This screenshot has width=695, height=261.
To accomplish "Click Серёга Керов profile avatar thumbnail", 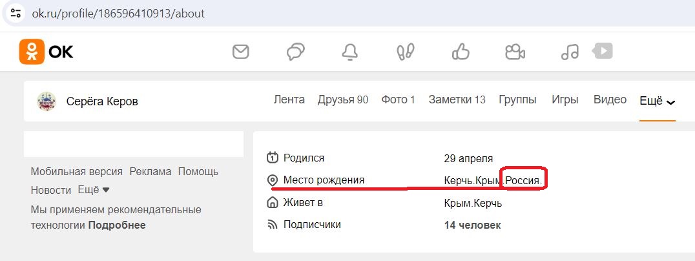I will pos(46,101).
